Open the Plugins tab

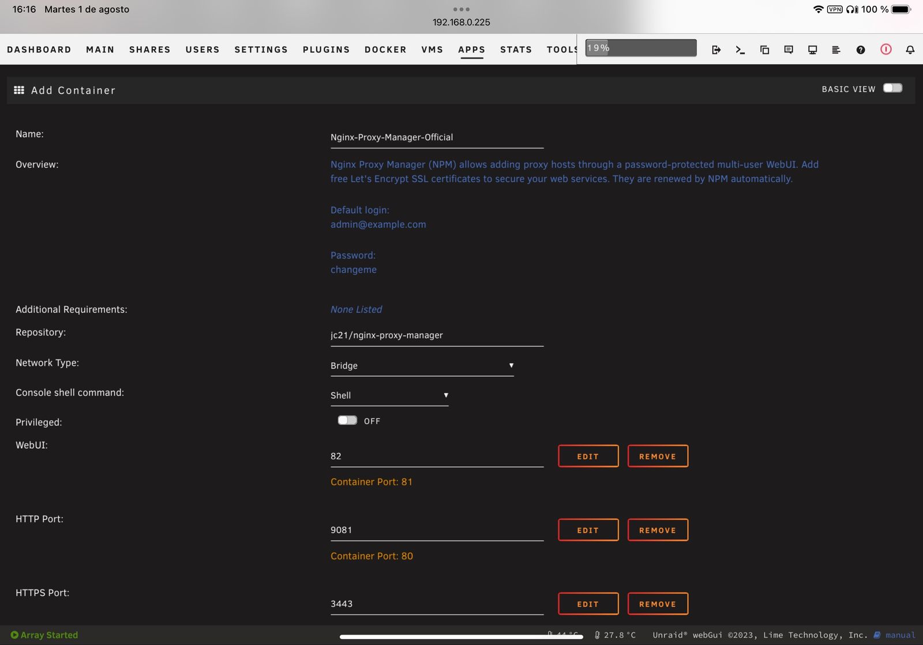tap(327, 50)
